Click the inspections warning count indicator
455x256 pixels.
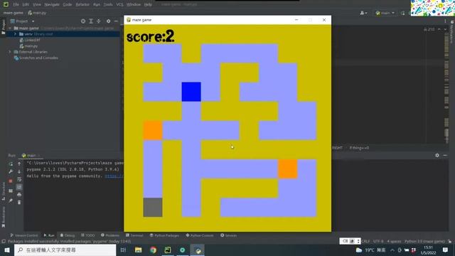point(429,29)
